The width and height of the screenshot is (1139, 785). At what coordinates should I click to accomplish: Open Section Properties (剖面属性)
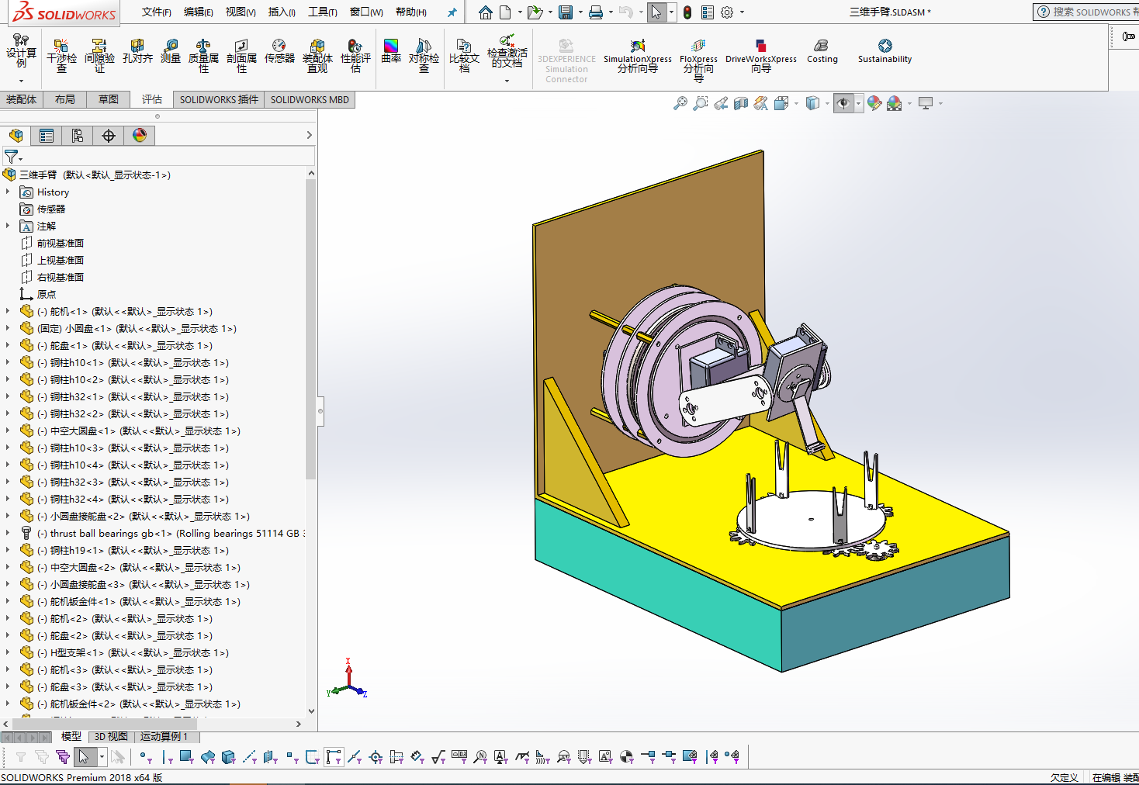pos(241,55)
